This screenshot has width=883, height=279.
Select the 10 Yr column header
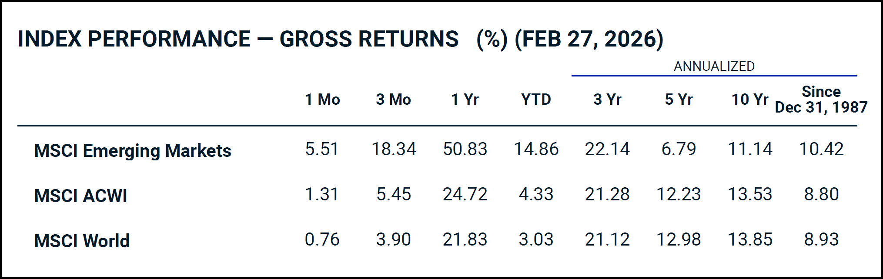[750, 100]
